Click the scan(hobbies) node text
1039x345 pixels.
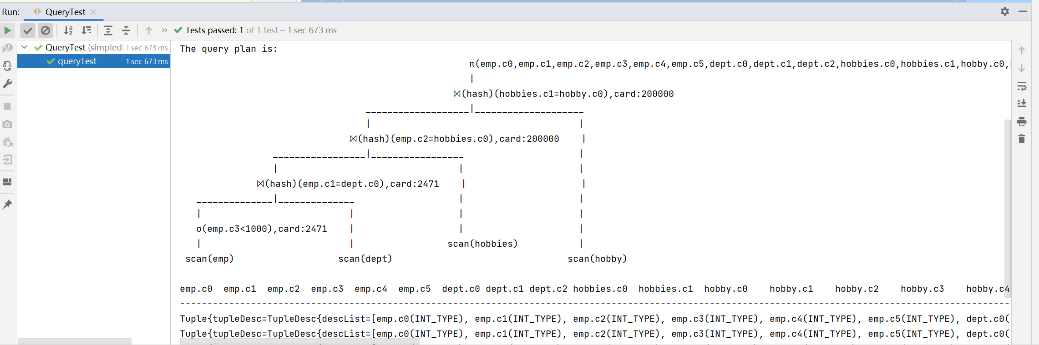[x=482, y=244]
